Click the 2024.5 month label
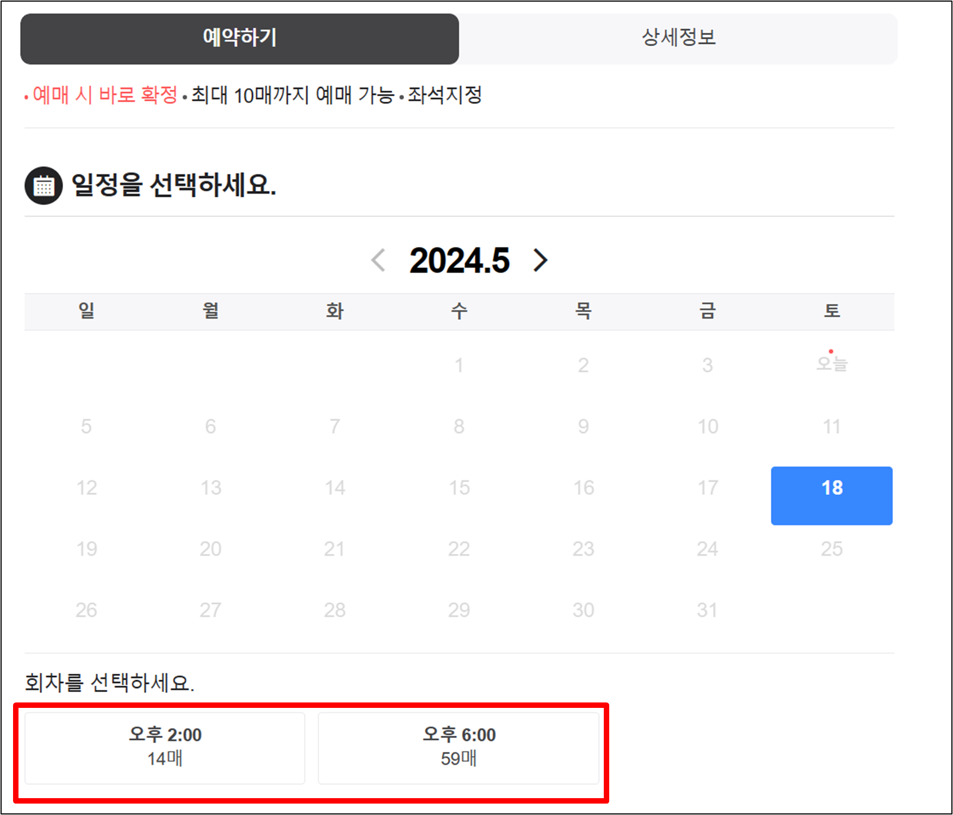Image resolution: width=953 pixels, height=815 pixels. pos(460,260)
